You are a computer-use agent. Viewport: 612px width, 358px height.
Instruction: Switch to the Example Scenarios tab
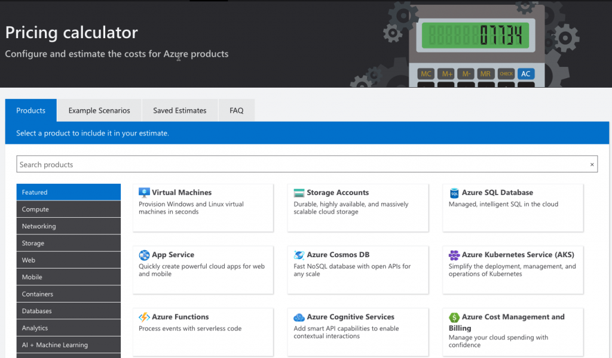pyautogui.click(x=99, y=110)
